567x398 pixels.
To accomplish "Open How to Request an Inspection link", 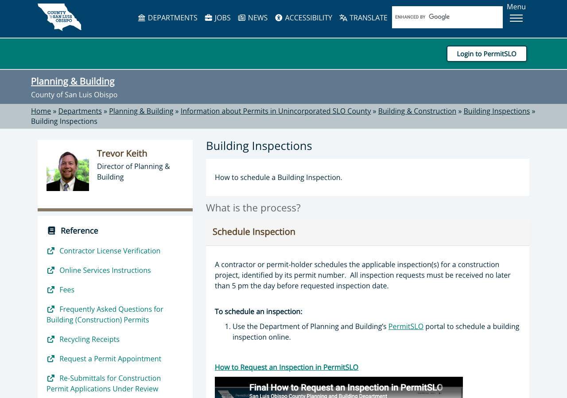I will point(287,367).
